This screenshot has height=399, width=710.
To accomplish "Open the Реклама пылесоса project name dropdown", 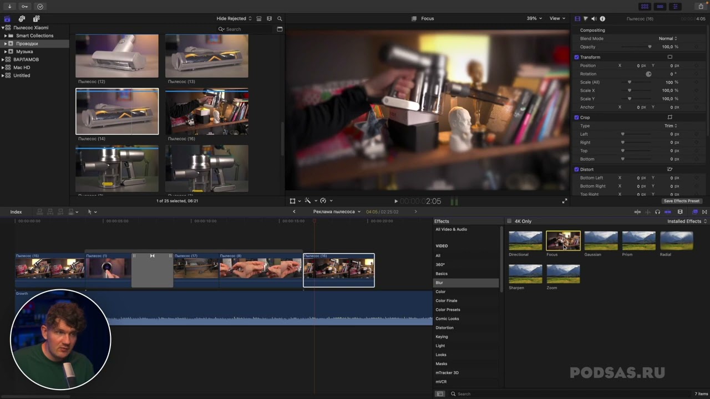I will [337, 212].
